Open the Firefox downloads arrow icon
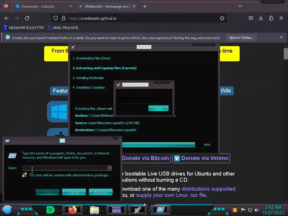This screenshot has width=288, height=216. coord(261,18)
